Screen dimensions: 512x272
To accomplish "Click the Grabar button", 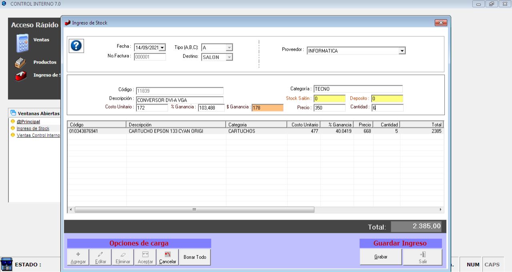I will (381, 257).
